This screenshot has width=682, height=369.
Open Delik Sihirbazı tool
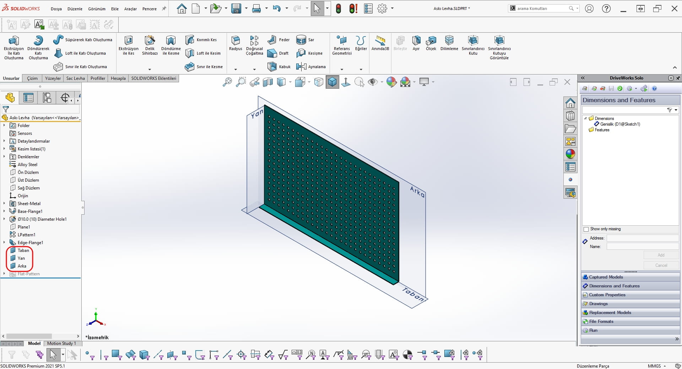click(150, 45)
